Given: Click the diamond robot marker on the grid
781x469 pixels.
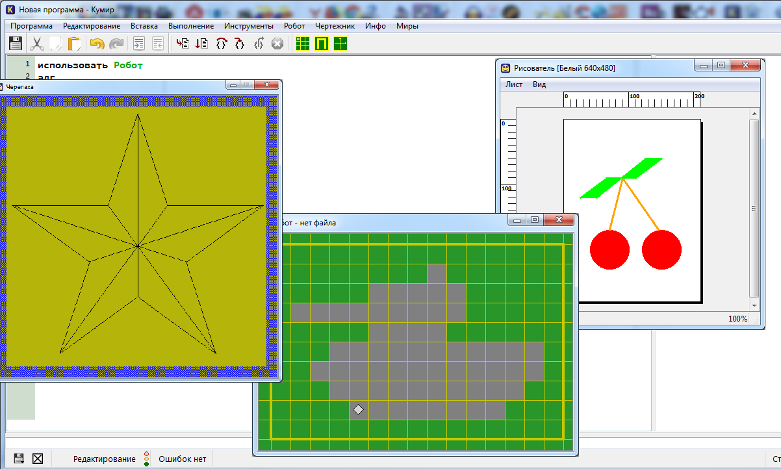Looking at the screenshot, I should point(358,410).
